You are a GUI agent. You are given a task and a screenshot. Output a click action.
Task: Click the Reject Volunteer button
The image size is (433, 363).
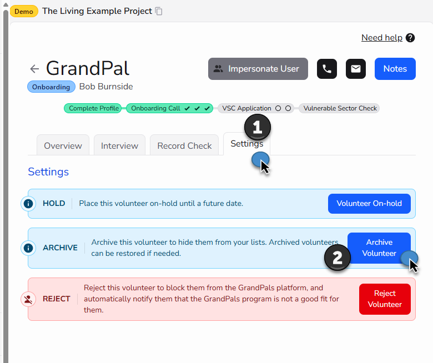[x=385, y=299]
